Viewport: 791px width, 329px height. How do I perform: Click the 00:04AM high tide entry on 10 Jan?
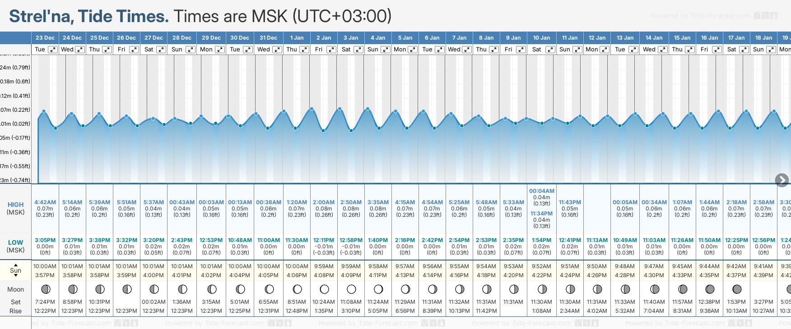pyautogui.click(x=541, y=191)
